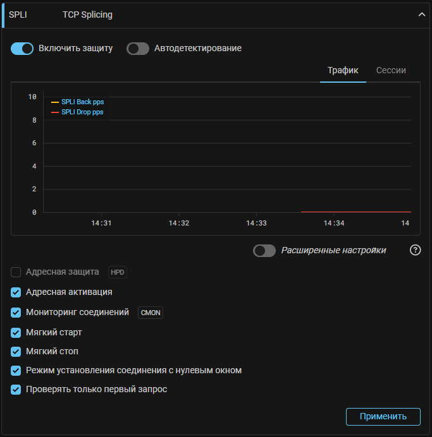The height and width of the screenshot is (437, 432).
Task: Uncheck Мониторинг соединений checkbox
Action: 16,313
